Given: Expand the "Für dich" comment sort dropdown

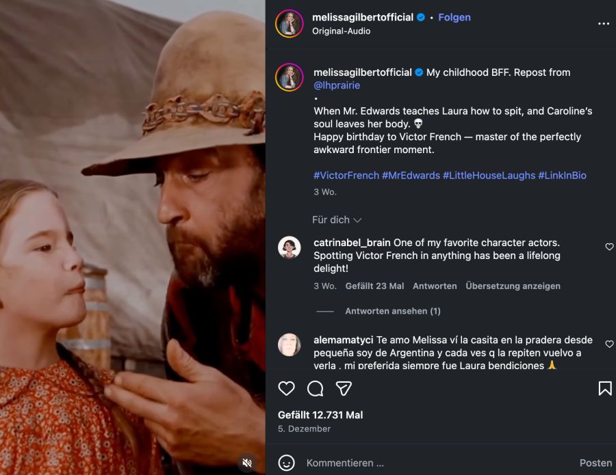Looking at the screenshot, I should (x=337, y=220).
